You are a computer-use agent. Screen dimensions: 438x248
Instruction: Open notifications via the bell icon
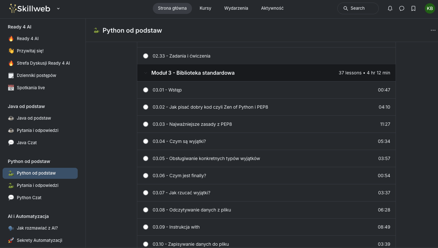tap(390, 8)
